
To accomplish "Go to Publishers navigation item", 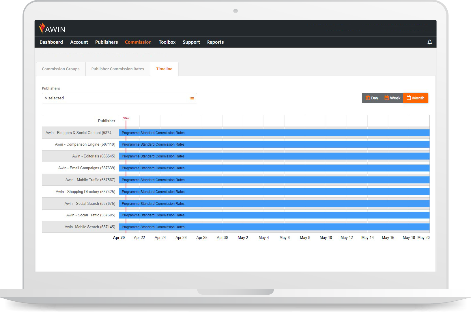I will coord(106,42).
